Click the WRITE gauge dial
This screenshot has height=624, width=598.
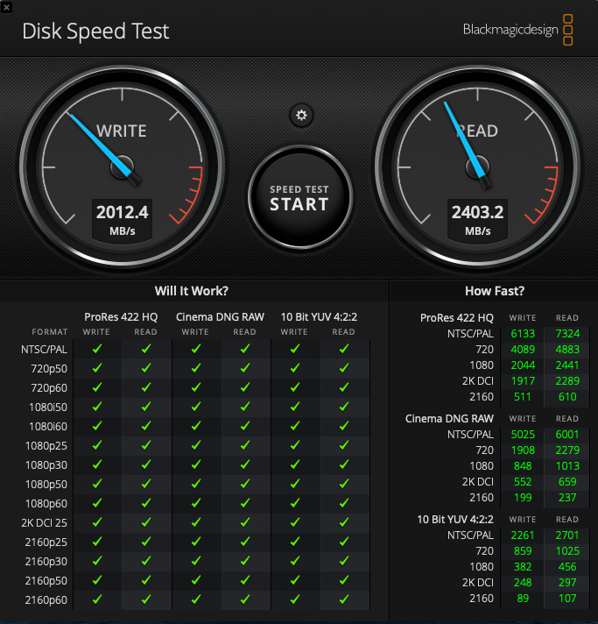coord(122,167)
